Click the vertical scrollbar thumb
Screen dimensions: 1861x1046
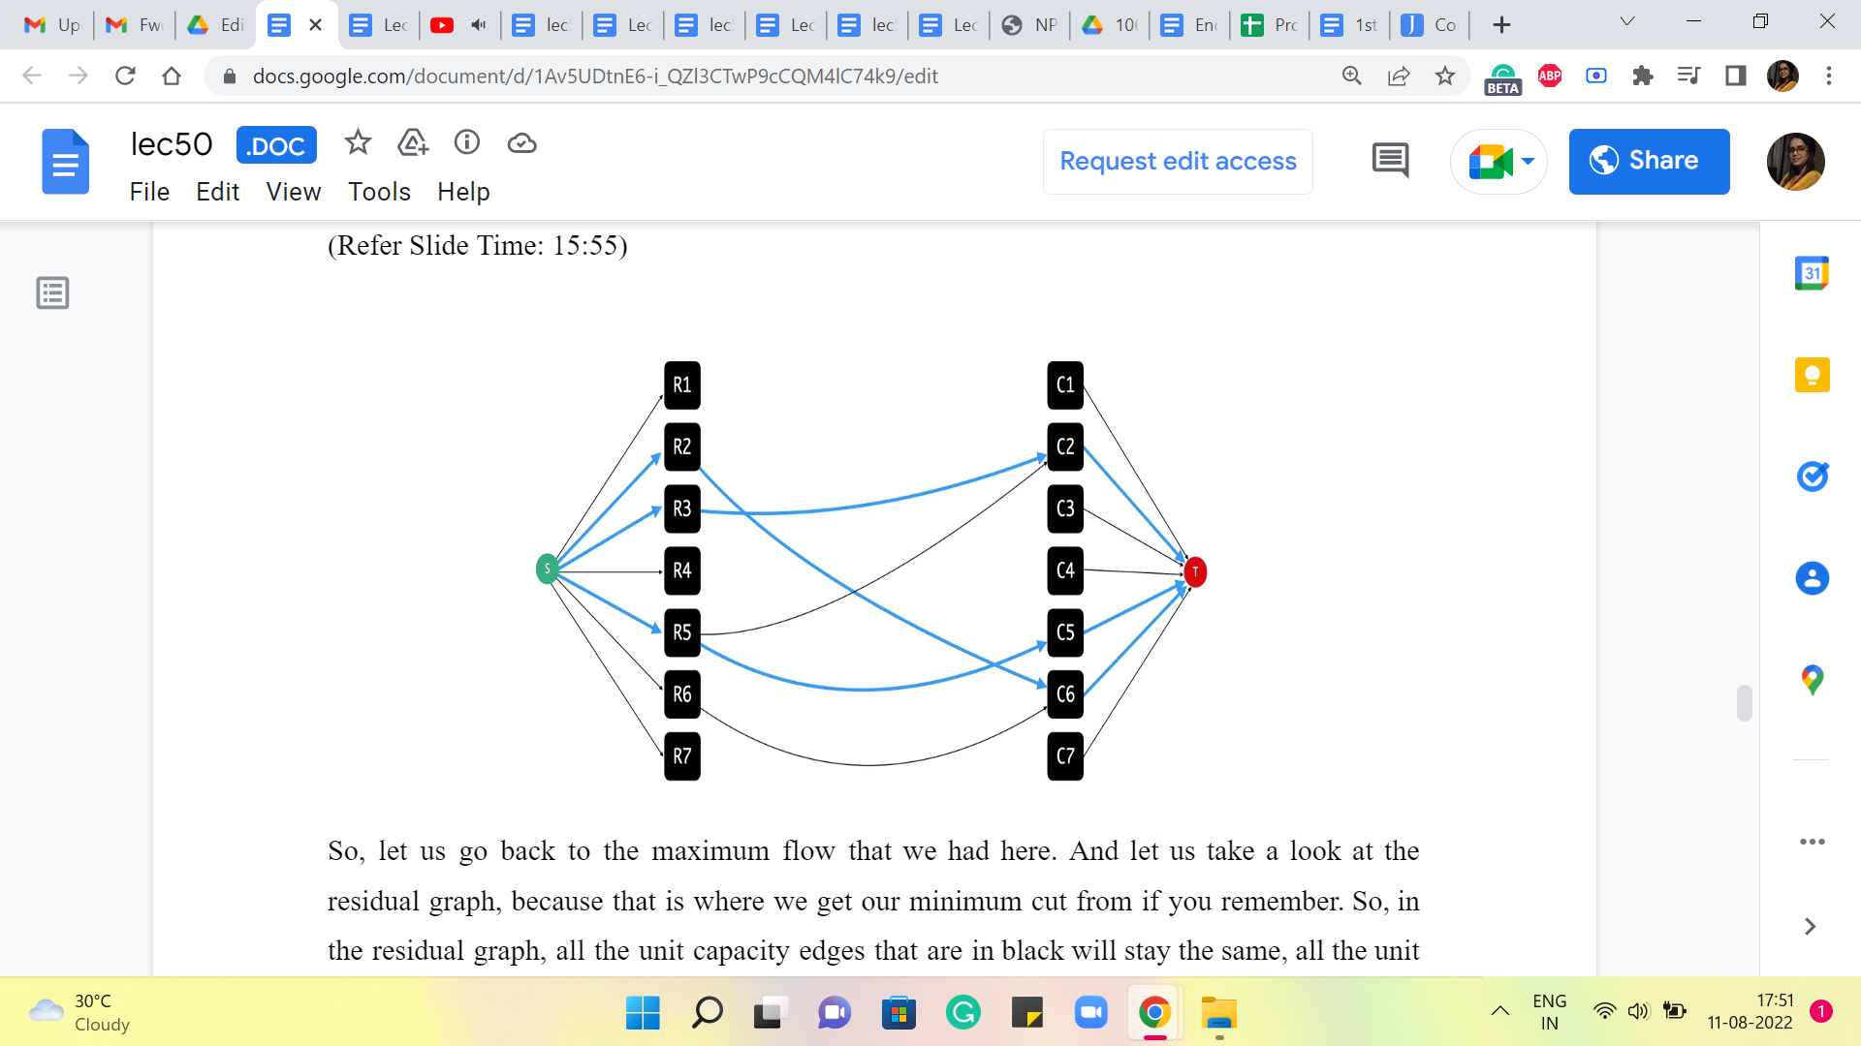(1744, 703)
